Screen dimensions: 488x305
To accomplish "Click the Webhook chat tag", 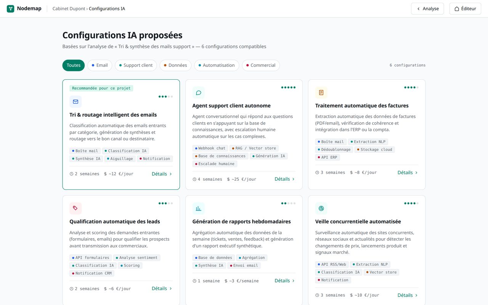I will point(210,148).
